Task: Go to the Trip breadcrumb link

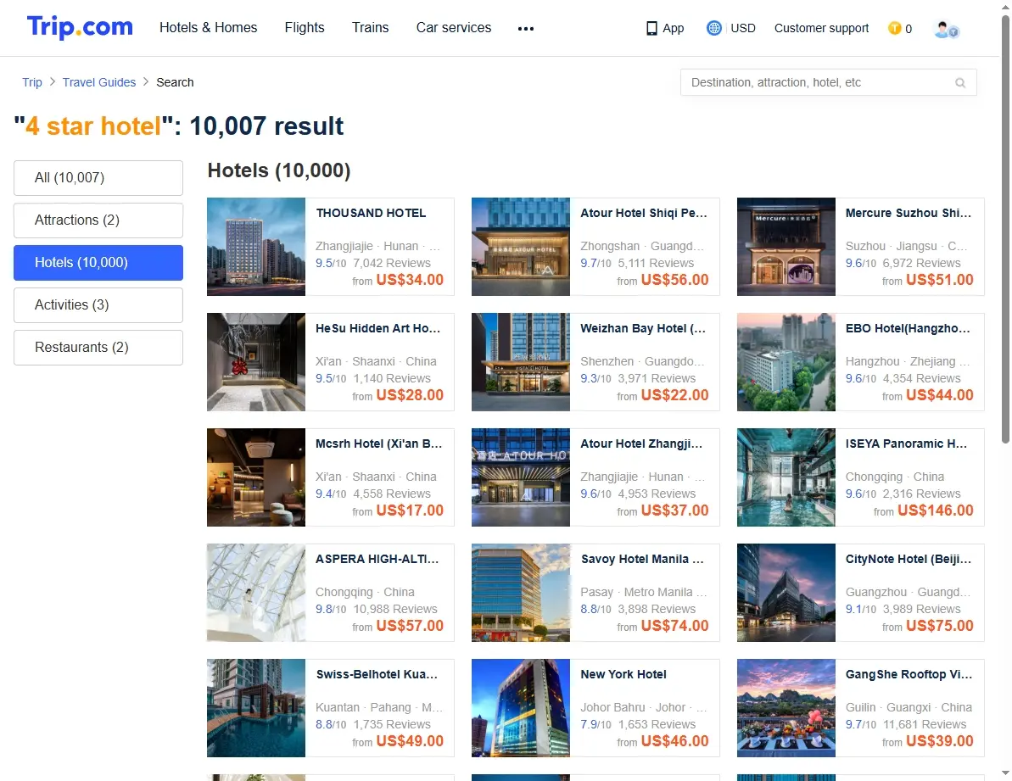Action: [x=32, y=82]
